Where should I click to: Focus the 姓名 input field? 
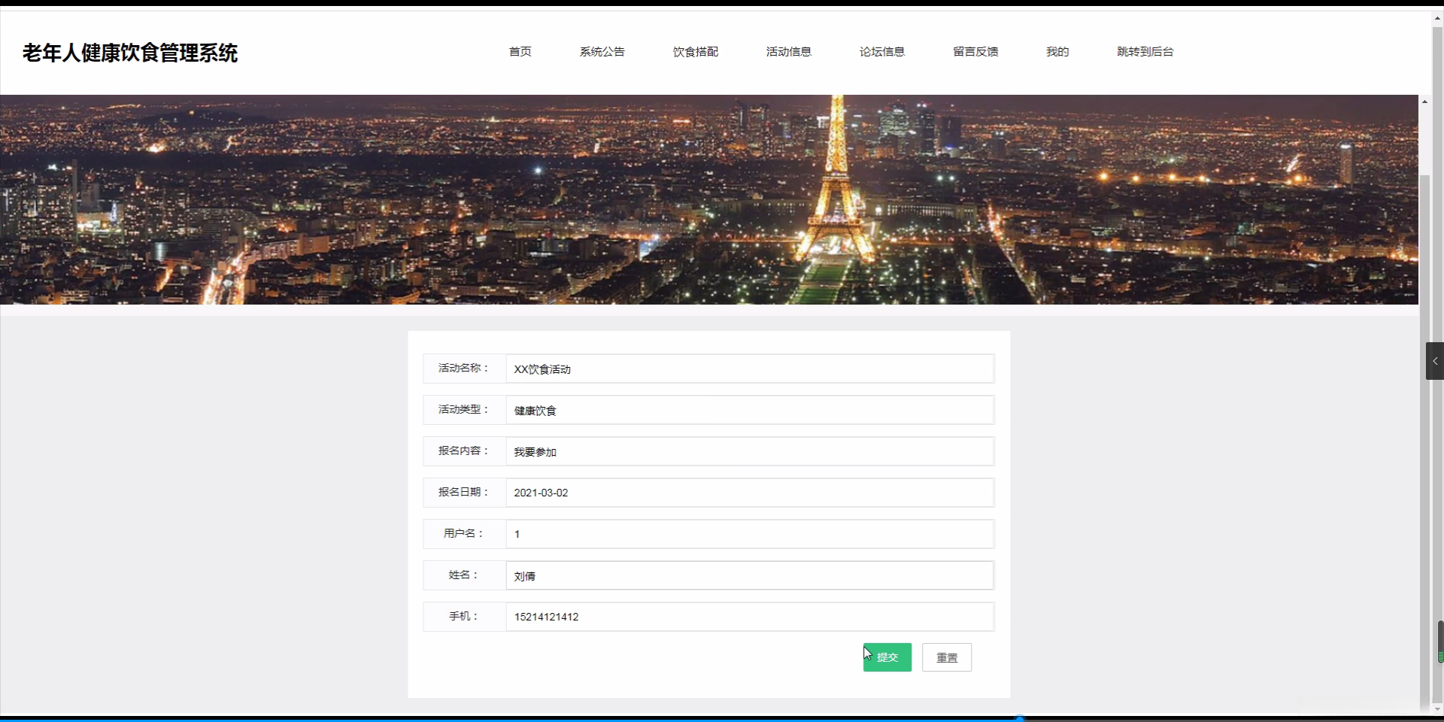click(x=750, y=575)
